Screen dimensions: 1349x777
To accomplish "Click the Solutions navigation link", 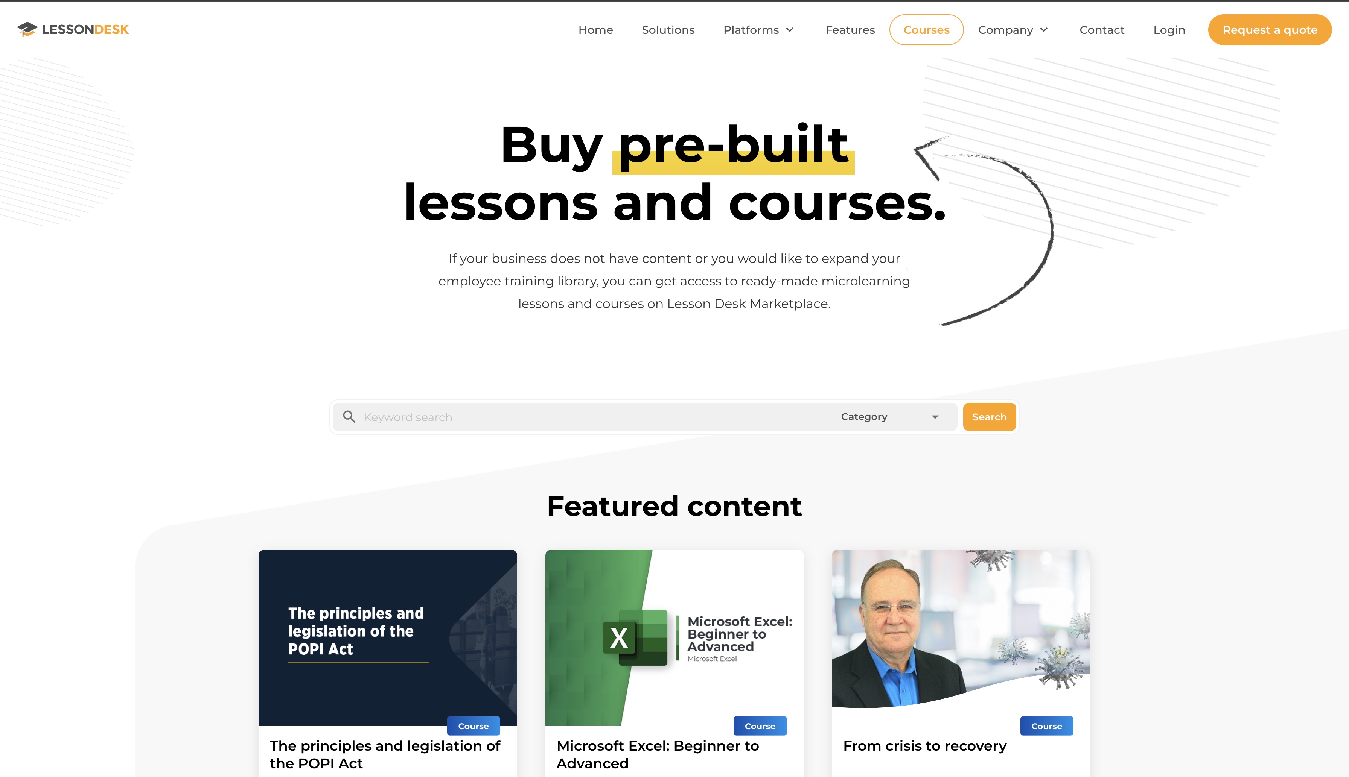I will 667,30.
